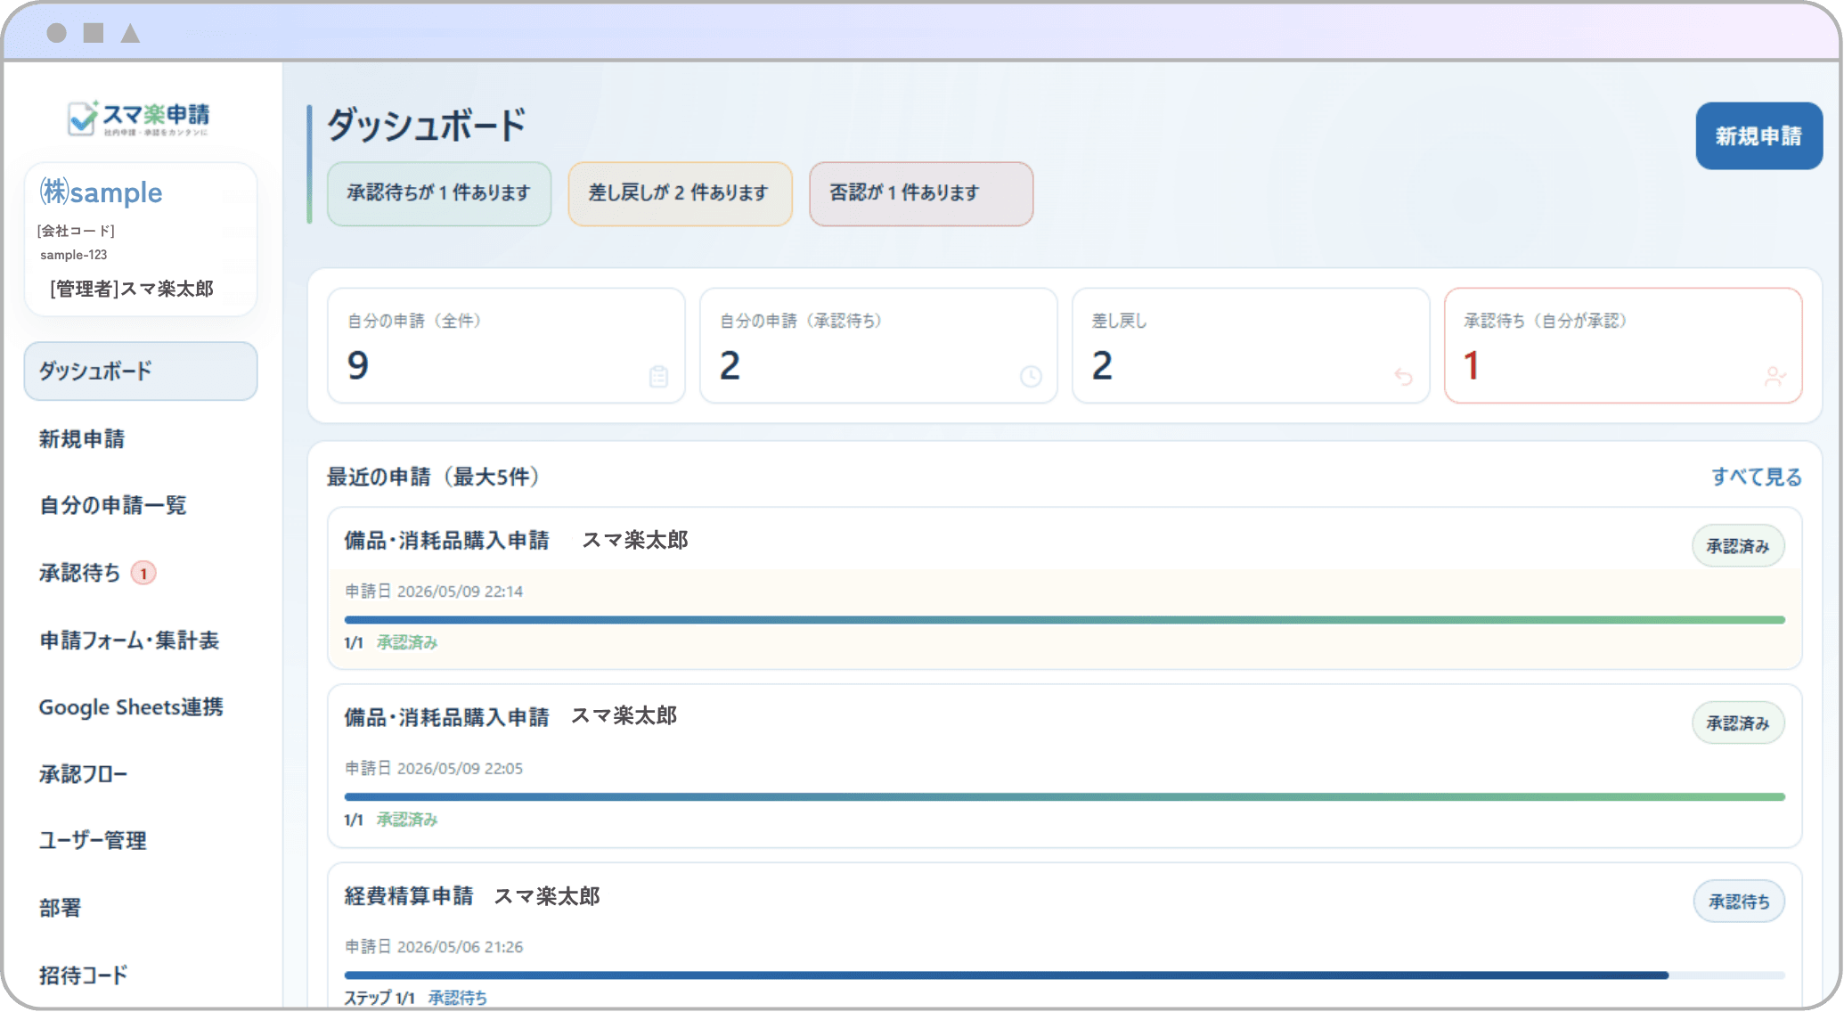This screenshot has height=1012, width=1844.
Task: Click green 承認済み status under 22:14 request
Action: pyautogui.click(x=407, y=642)
